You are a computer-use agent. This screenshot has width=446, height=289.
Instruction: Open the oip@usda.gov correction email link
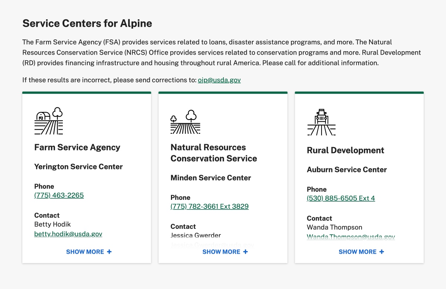pyautogui.click(x=219, y=80)
